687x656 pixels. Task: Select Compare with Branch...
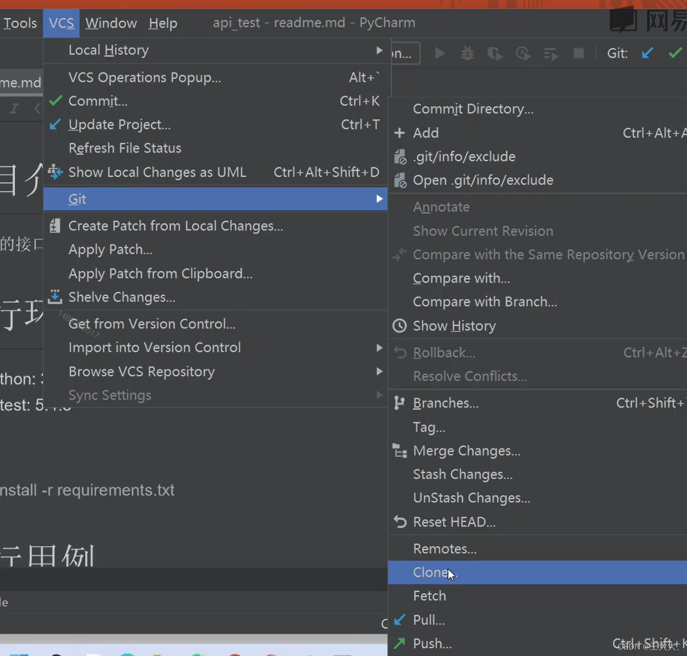coord(537,302)
